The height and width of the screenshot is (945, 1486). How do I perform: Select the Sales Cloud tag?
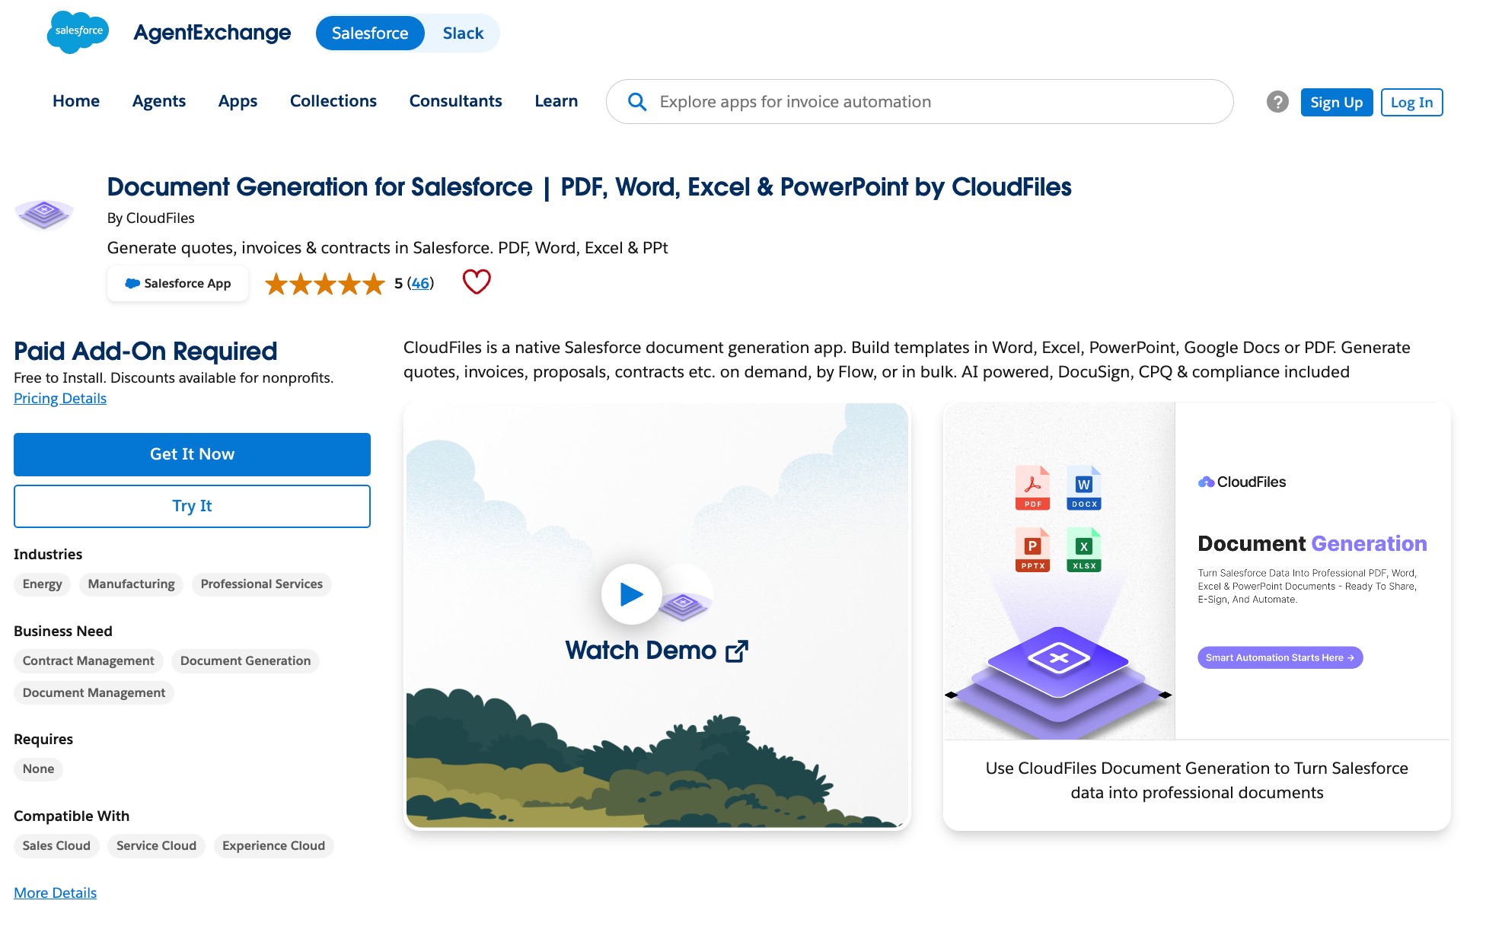point(56,846)
